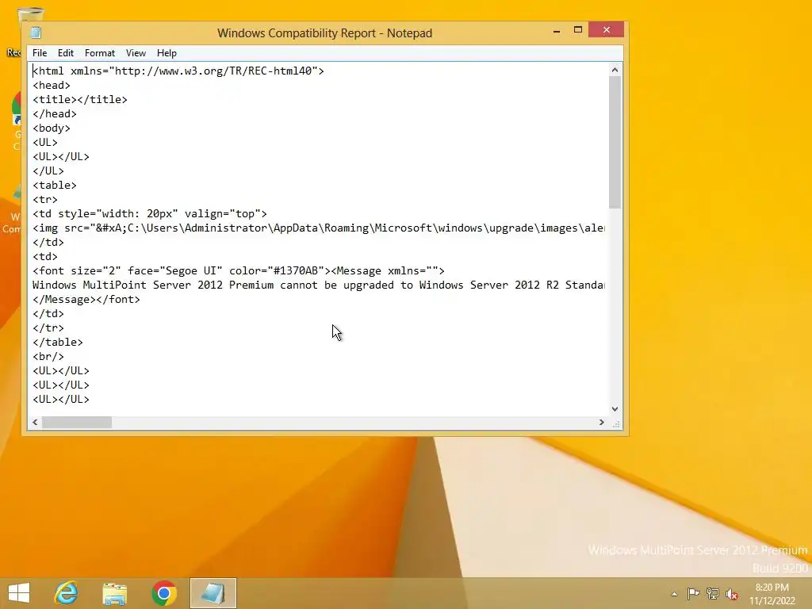The image size is (812, 609).
Task: Click the '<table>' opening tag line
Action: click(55, 185)
